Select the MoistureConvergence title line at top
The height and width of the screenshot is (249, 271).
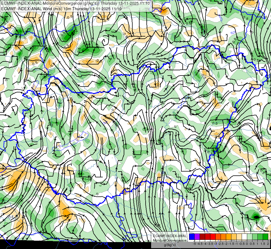pyautogui.click(x=76, y=3)
